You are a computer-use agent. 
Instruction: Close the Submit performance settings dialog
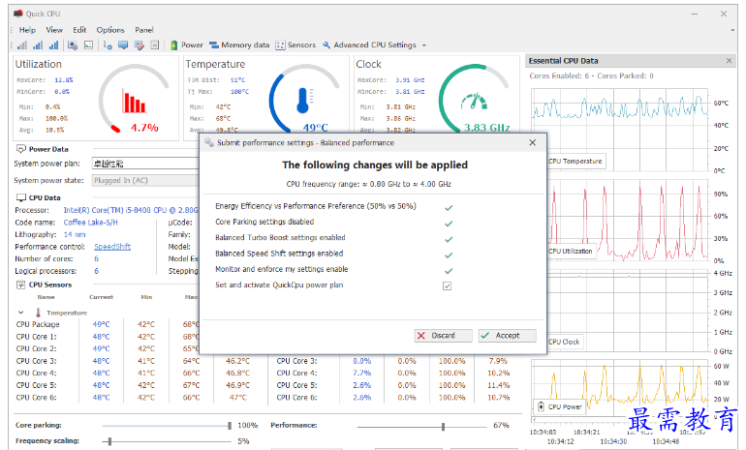point(533,142)
